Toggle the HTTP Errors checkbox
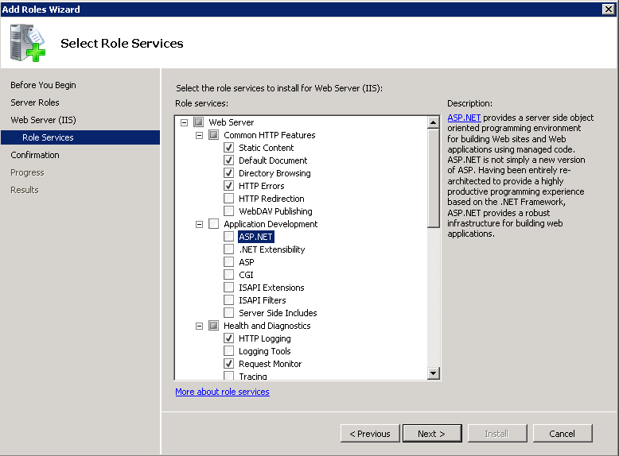Image resolution: width=619 pixels, height=456 pixels. (228, 186)
